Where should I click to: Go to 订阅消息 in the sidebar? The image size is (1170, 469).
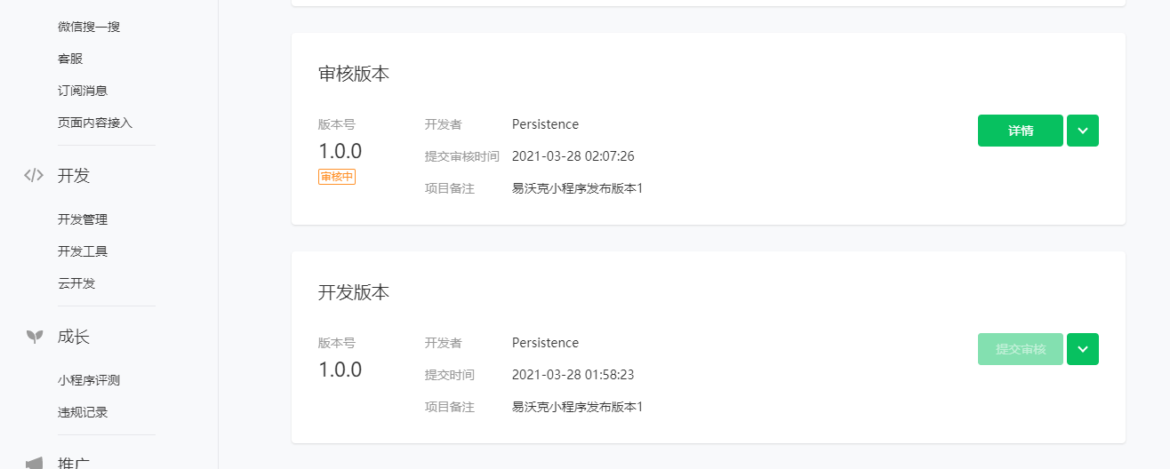(x=83, y=91)
